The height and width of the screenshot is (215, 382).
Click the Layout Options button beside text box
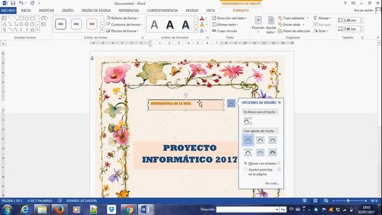pyautogui.click(x=231, y=103)
